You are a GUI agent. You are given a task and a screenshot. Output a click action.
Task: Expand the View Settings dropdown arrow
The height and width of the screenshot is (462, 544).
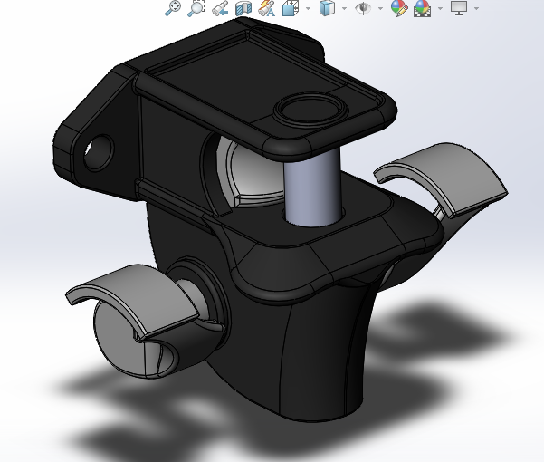[x=476, y=8]
